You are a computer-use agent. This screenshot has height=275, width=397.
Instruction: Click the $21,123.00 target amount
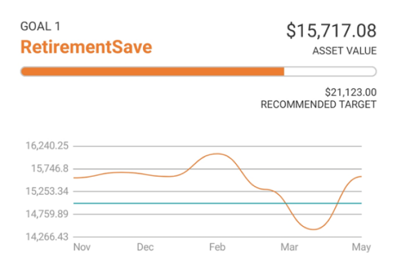point(351,92)
